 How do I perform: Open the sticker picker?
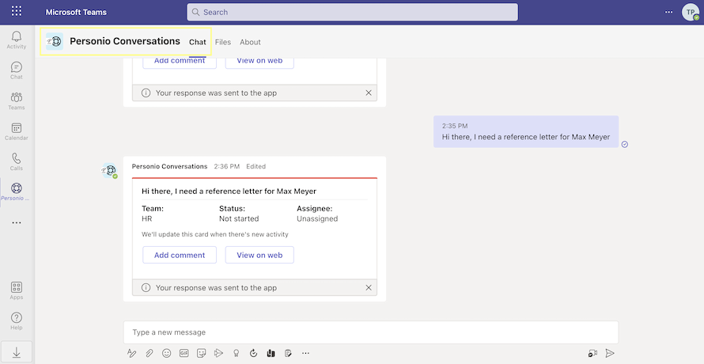[202, 353]
